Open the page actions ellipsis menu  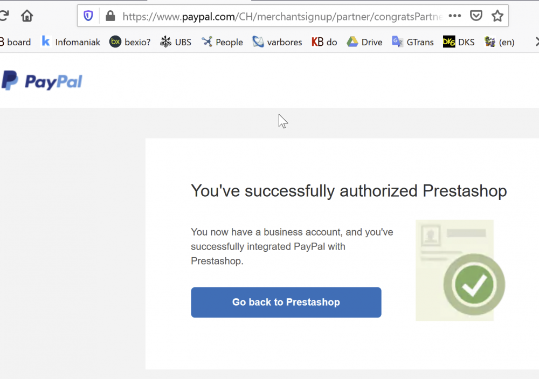(x=455, y=16)
